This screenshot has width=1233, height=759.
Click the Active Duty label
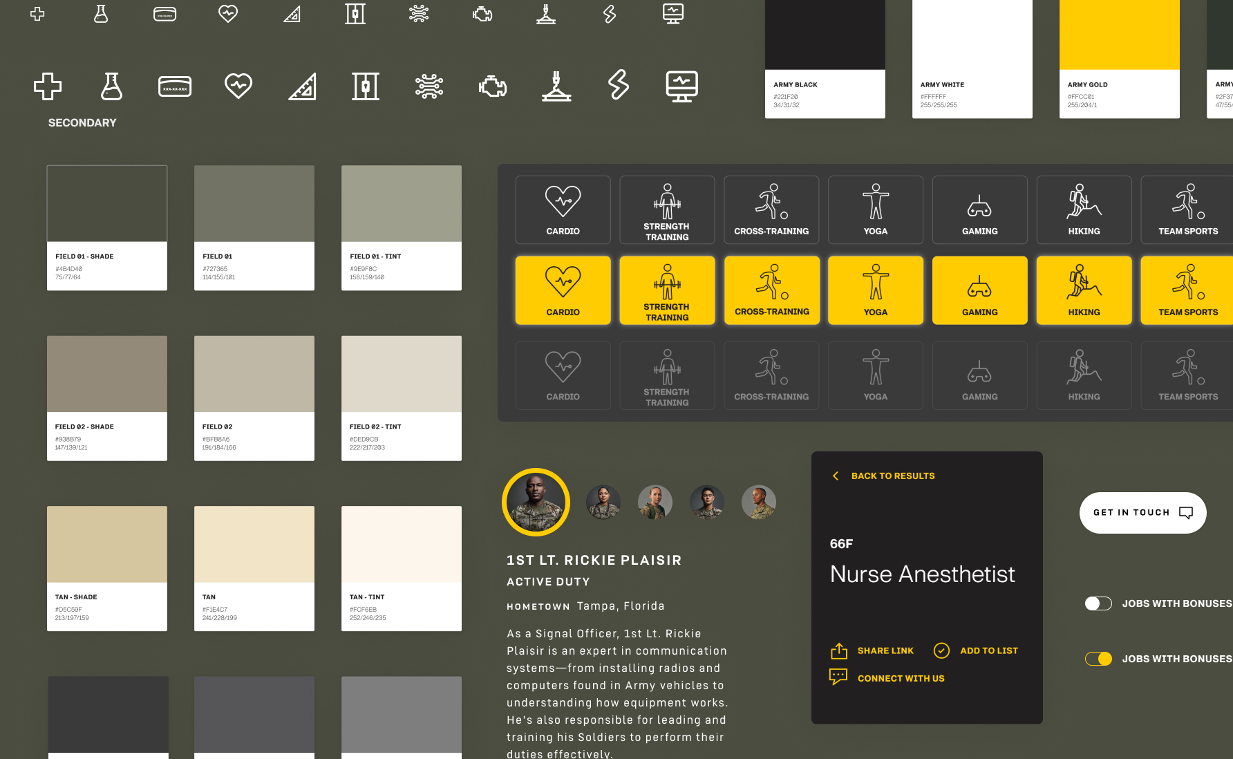click(548, 582)
